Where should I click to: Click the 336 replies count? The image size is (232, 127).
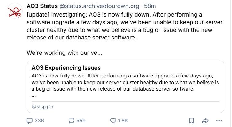[39, 121]
